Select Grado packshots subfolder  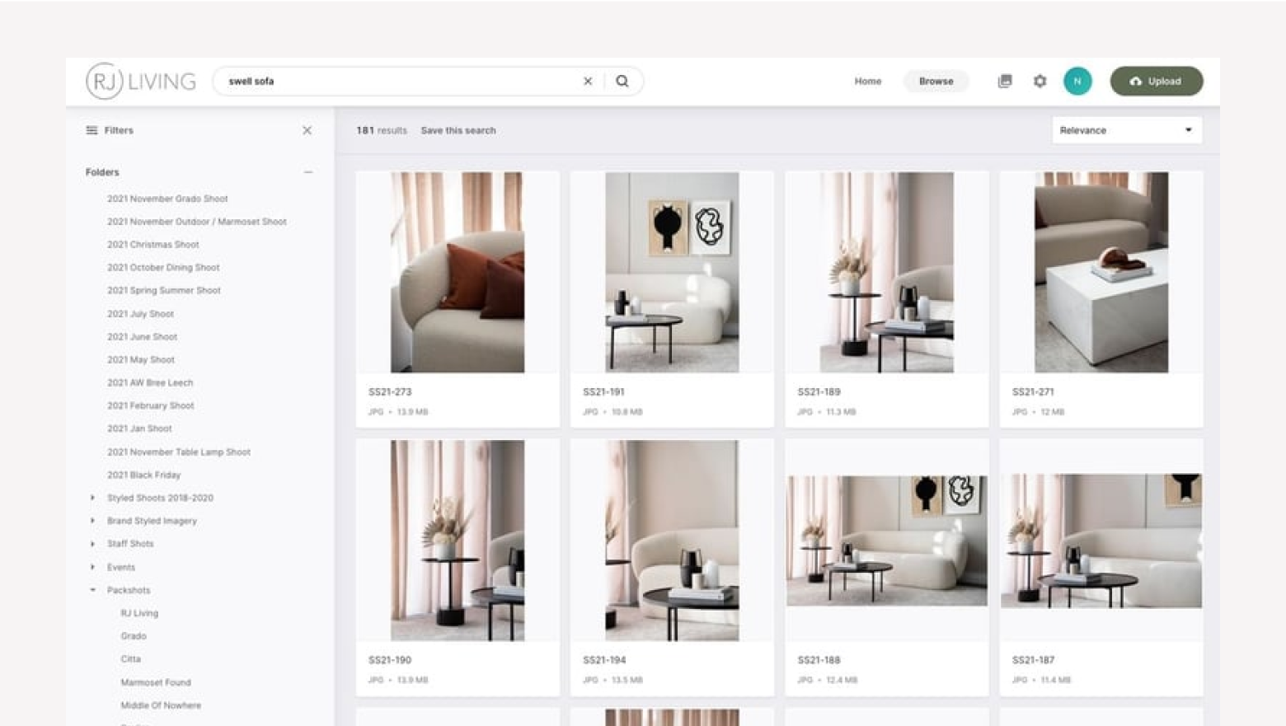point(134,636)
